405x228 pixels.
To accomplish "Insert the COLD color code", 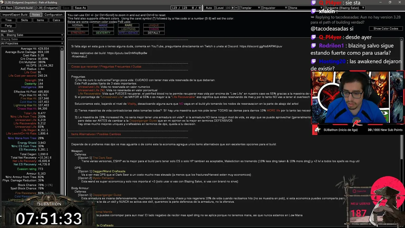I will click(x=103, y=29).
